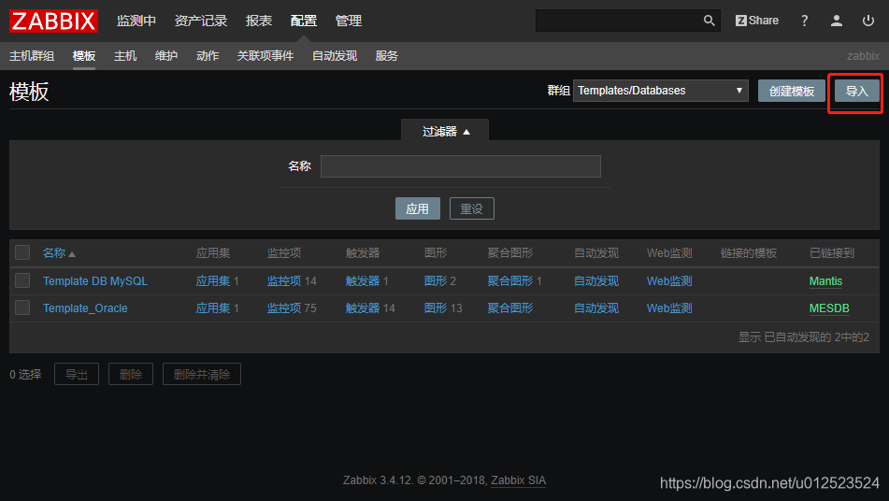889x501 pixels.
Task: Open 自动发现 link in Template_Oracle row
Action: coord(596,308)
